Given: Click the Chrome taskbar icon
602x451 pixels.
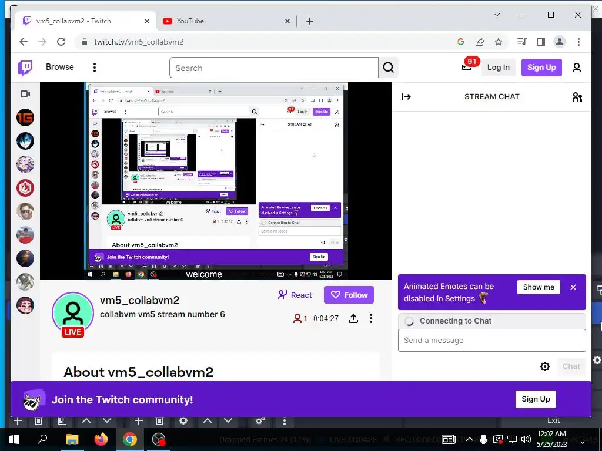Looking at the screenshot, I should [130, 439].
